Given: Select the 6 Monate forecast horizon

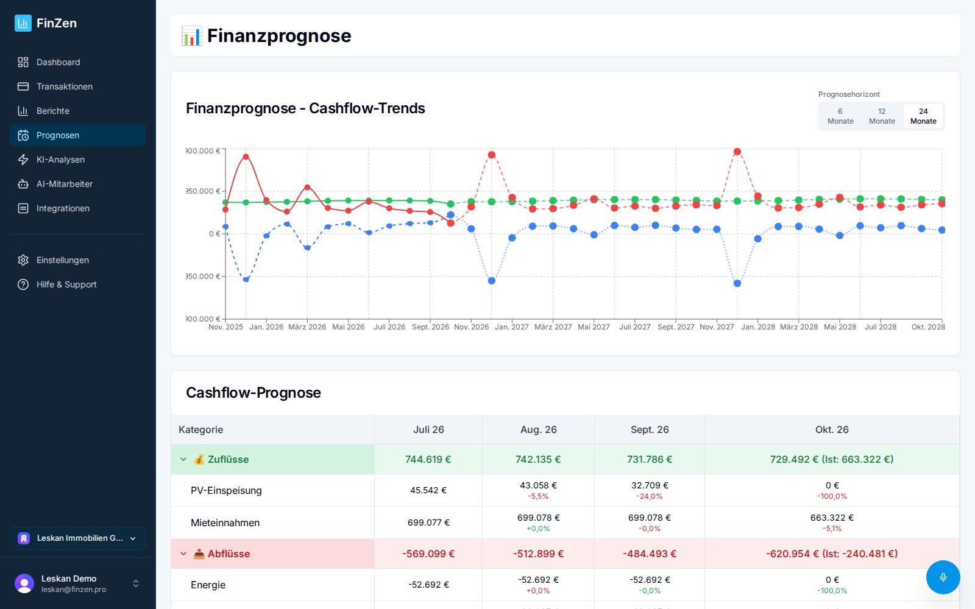Looking at the screenshot, I should pos(840,116).
